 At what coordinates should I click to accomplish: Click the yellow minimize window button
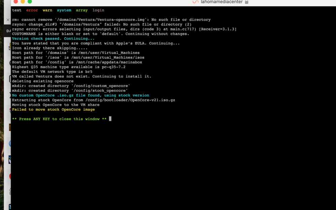point(23,1)
